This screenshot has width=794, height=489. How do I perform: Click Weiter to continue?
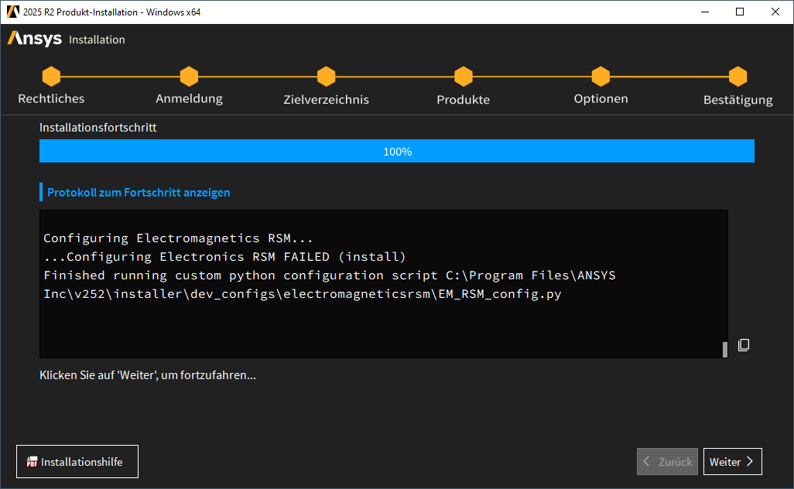point(732,462)
